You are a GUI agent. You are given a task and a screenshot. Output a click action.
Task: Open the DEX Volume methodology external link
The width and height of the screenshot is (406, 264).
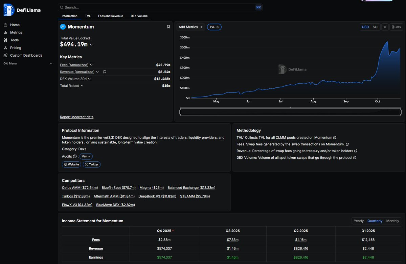355,158
